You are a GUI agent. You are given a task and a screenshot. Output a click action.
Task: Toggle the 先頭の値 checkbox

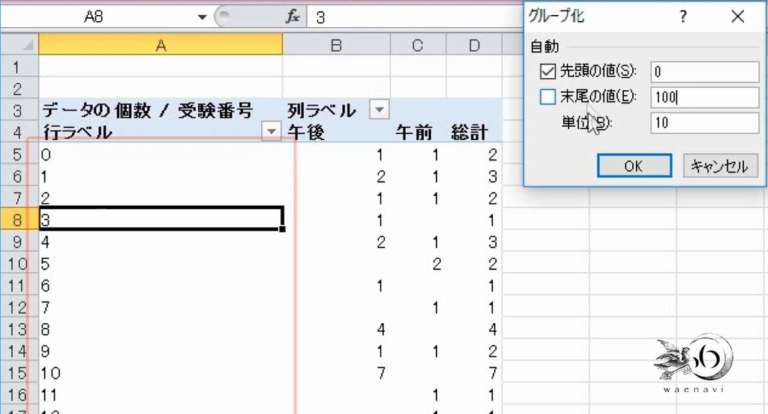coord(547,71)
